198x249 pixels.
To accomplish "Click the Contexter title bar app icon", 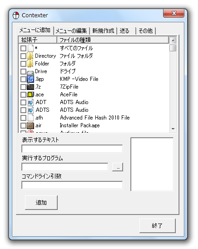I will click(16, 15).
